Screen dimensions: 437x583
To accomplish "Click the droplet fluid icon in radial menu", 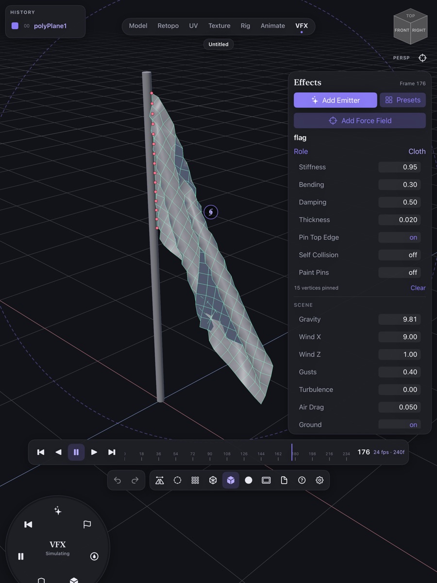I will 94,556.
